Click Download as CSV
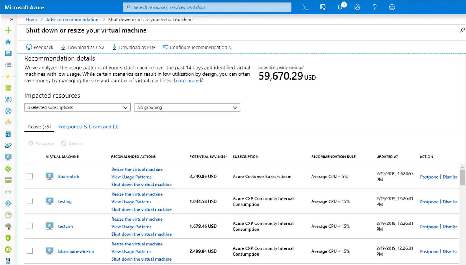Image resolution: width=466 pixels, height=265 pixels. coord(83,47)
